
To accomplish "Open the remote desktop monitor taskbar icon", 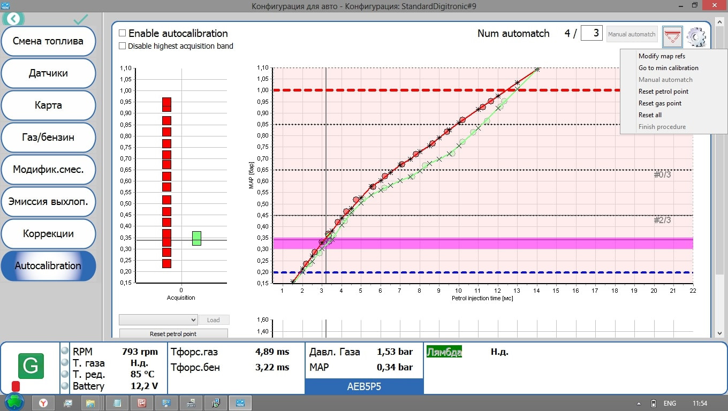I will pyautogui.click(x=166, y=403).
